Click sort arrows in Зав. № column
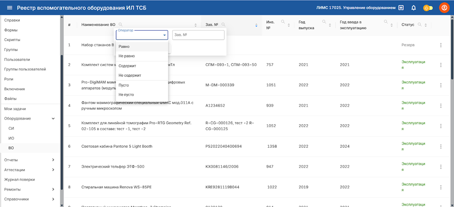454x207 pixels. [256, 25]
